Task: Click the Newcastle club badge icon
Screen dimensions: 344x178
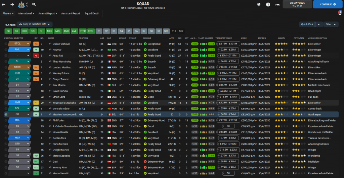Action: pos(21,5)
